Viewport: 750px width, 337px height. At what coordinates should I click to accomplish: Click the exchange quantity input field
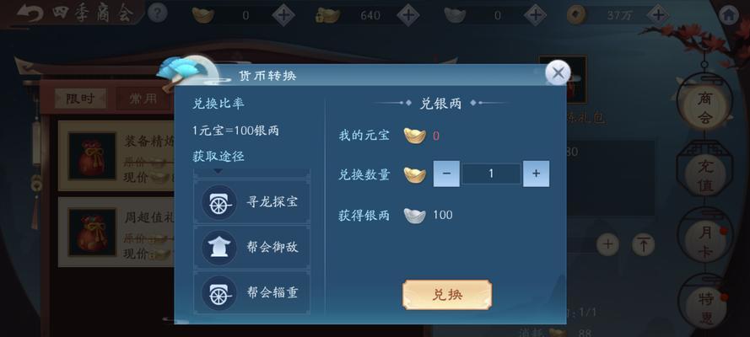pyautogui.click(x=491, y=174)
